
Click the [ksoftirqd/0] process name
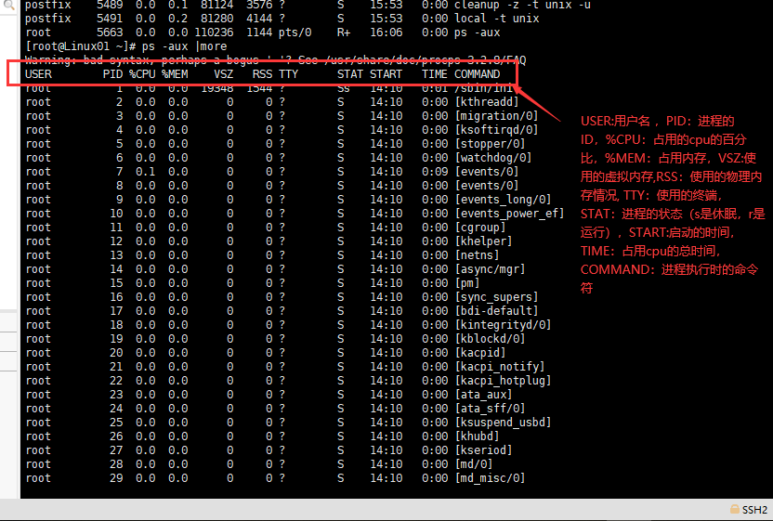[x=497, y=130]
